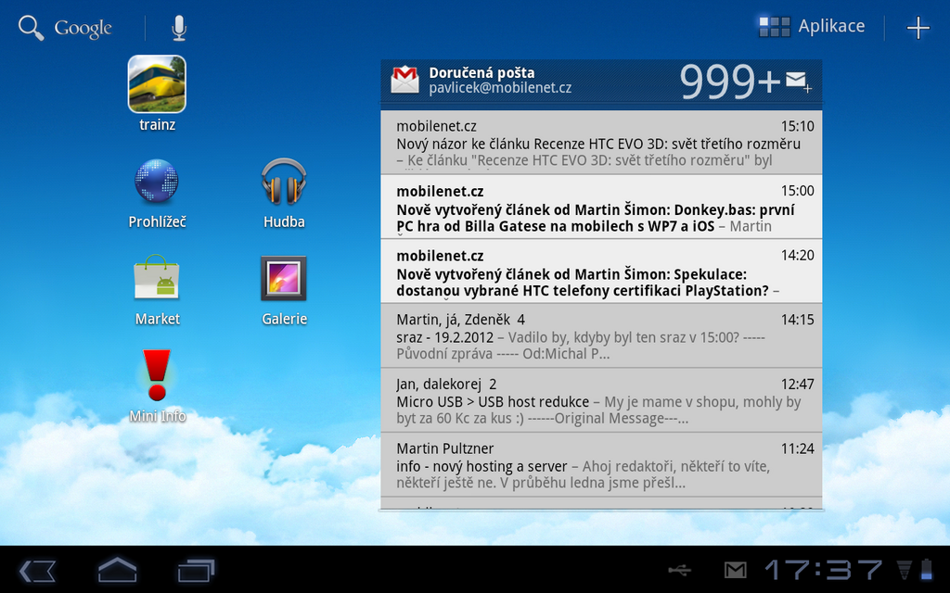Add a widget using the plus button
This screenshot has height=593, width=950.
click(918, 26)
